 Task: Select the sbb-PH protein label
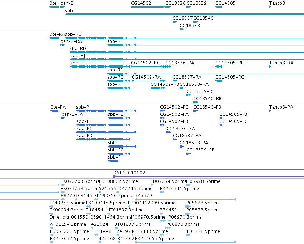click(85, 121)
